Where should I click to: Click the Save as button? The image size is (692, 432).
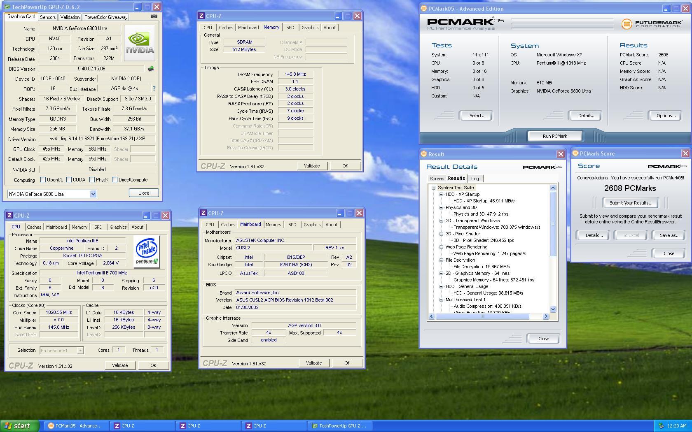click(x=669, y=235)
